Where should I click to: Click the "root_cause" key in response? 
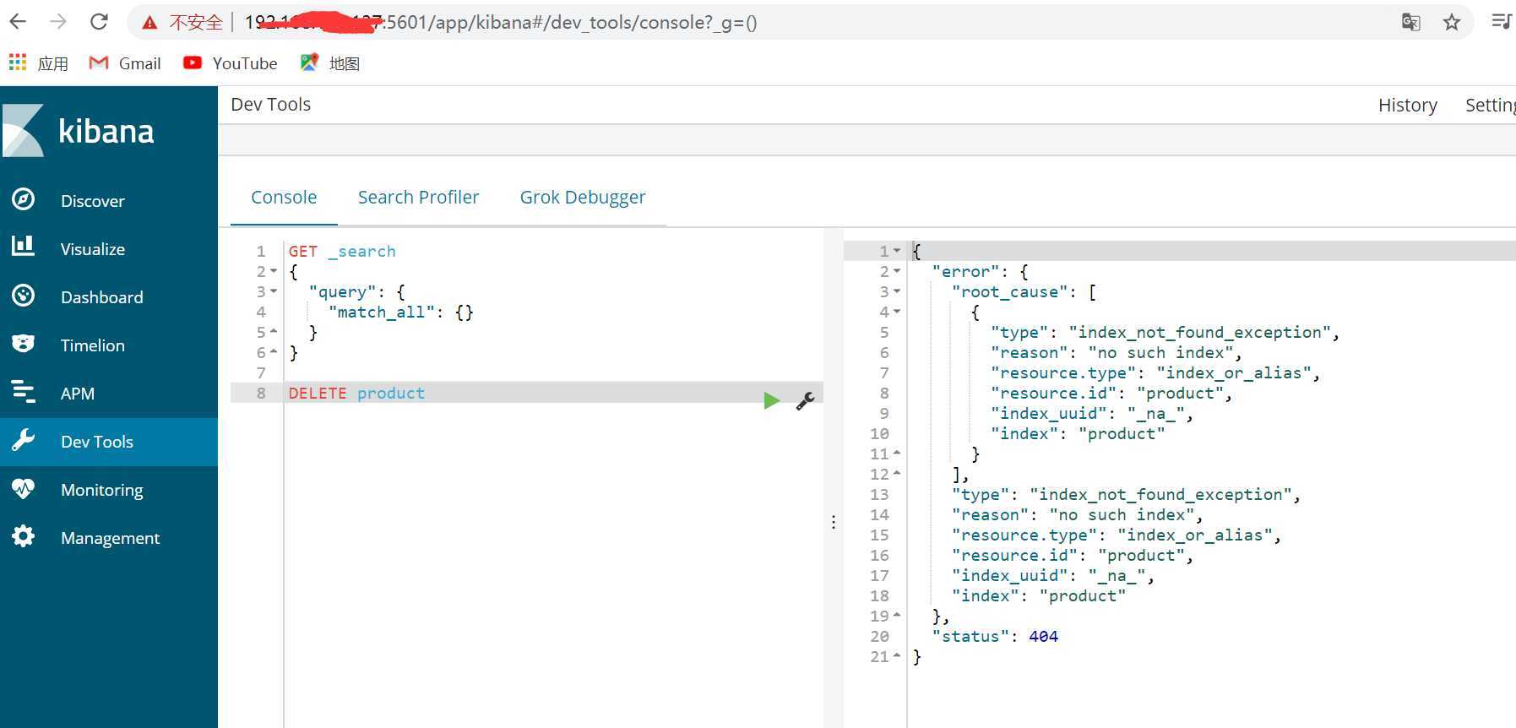click(x=1009, y=291)
